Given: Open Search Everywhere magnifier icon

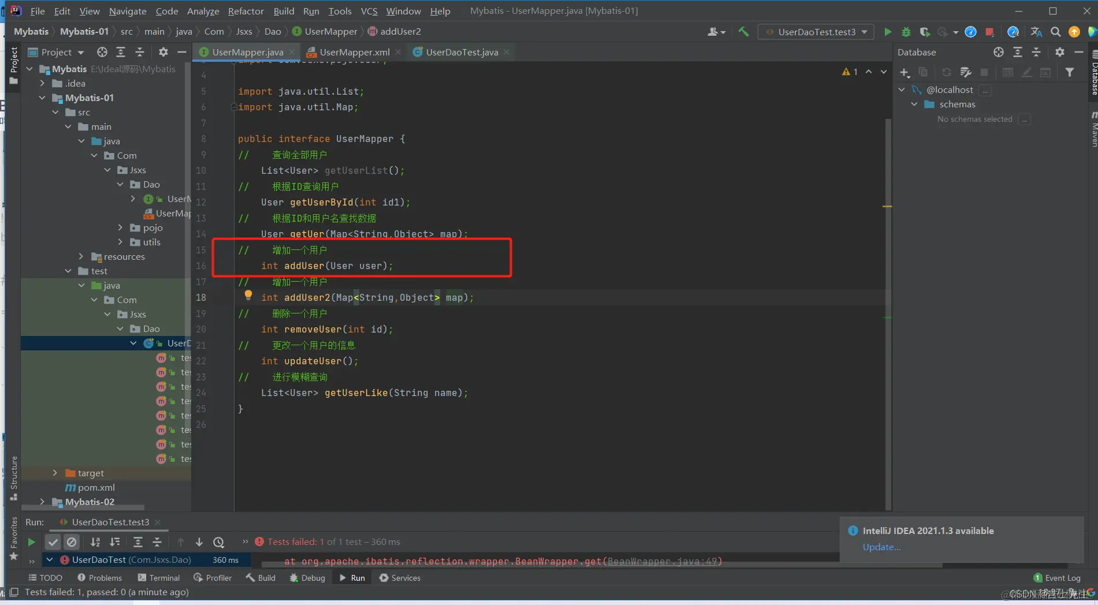Looking at the screenshot, I should (x=1055, y=32).
